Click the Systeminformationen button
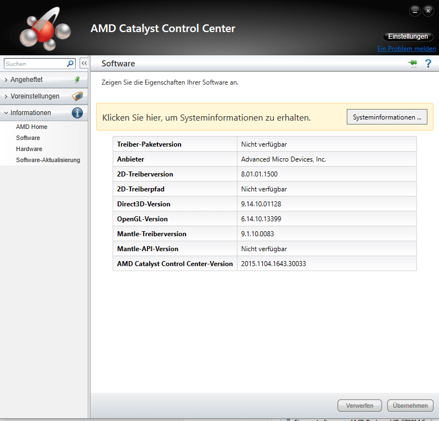 click(387, 117)
